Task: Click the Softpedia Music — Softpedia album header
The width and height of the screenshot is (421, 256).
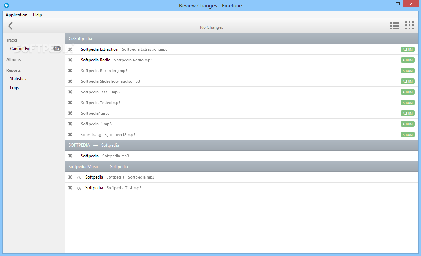Action: point(241,167)
